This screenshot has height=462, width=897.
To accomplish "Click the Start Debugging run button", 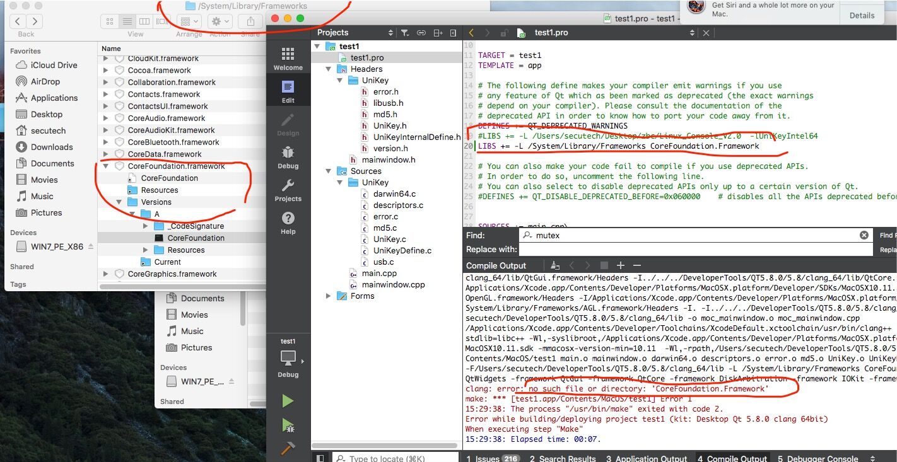I will coord(288,425).
